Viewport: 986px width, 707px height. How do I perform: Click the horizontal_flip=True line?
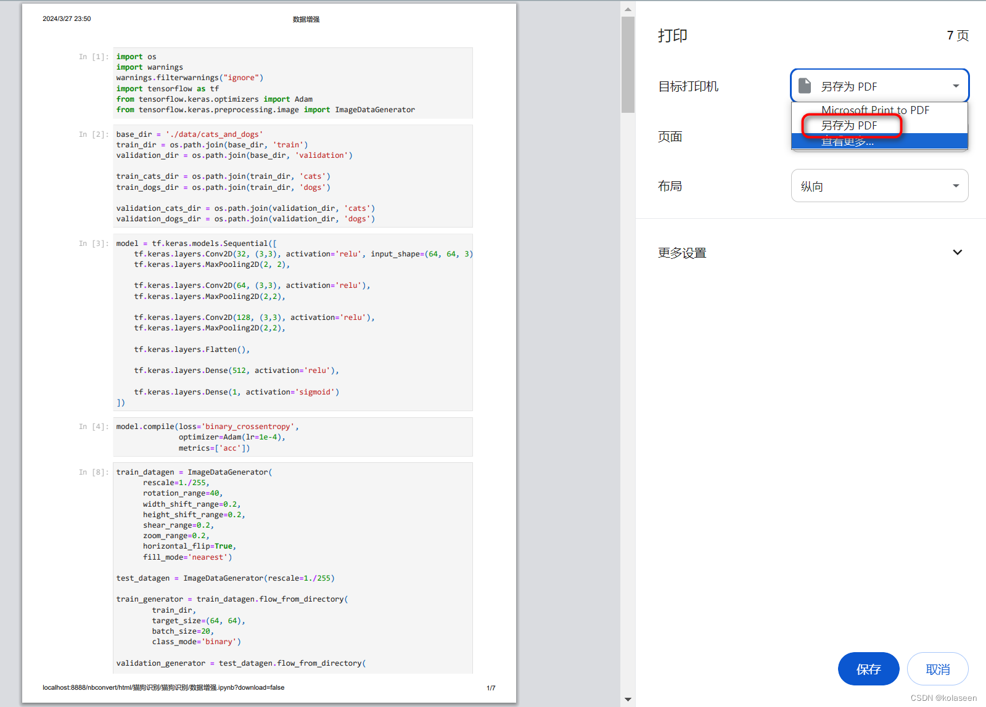tap(189, 546)
